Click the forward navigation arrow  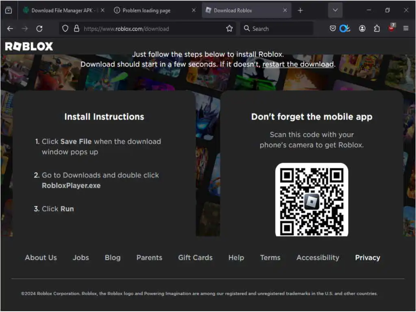[x=25, y=29]
